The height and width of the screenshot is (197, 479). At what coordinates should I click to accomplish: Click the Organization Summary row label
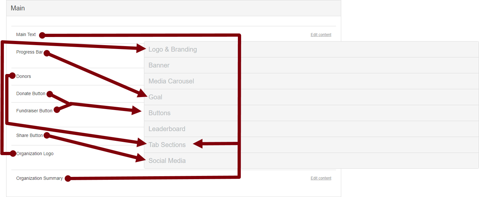point(39,178)
